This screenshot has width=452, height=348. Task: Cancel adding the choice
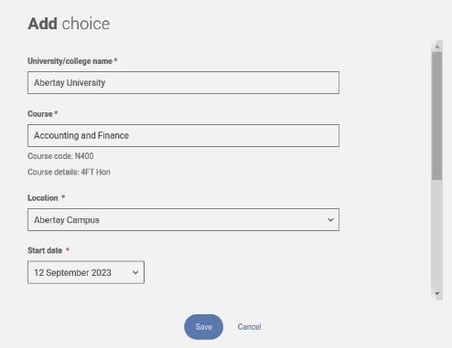(x=249, y=327)
